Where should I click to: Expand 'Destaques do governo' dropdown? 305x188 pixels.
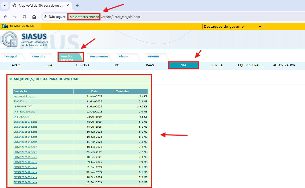(232, 26)
